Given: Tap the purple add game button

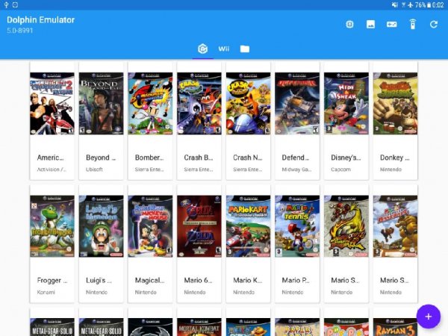Looking at the screenshot, I should point(428,317).
